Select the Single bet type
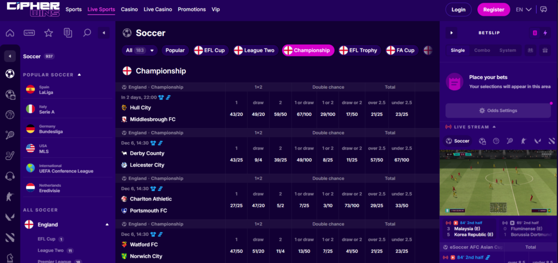Image resolution: width=558 pixels, height=263 pixels. pyautogui.click(x=458, y=51)
